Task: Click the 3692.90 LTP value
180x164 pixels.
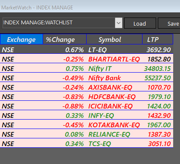Action: [159, 50]
